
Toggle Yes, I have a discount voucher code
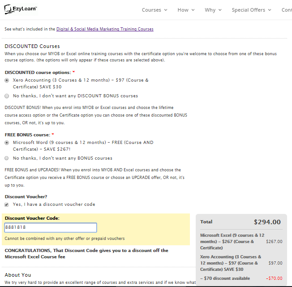click(7, 204)
